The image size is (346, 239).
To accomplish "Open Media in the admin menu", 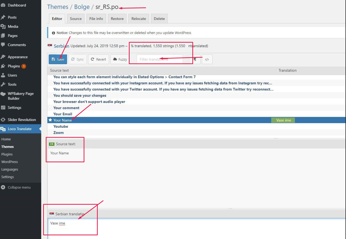I will point(13,26).
